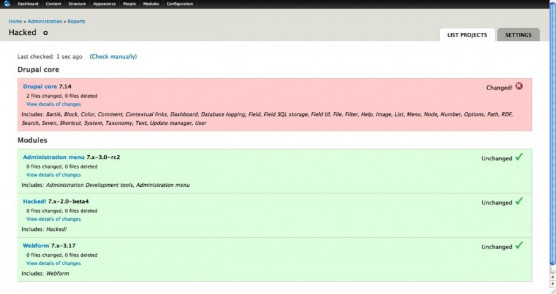This screenshot has height=294, width=556.
Task: Switch to the List Projects tab
Action: pos(467,35)
